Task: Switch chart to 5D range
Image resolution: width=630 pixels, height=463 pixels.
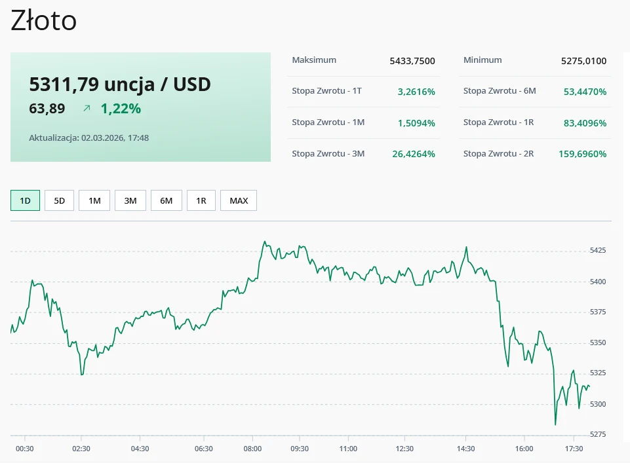Action: click(x=59, y=200)
